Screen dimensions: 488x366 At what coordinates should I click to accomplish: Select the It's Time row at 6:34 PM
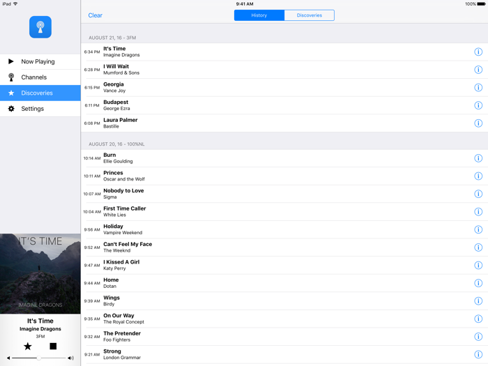pyautogui.click(x=284, y=52)
